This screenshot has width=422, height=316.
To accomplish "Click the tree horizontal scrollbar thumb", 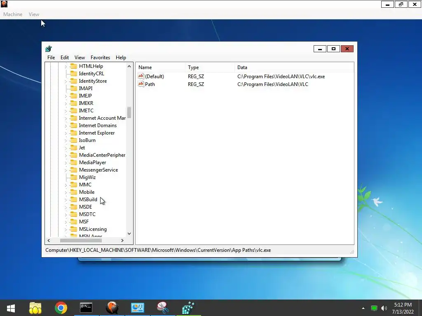I will 81,240.
